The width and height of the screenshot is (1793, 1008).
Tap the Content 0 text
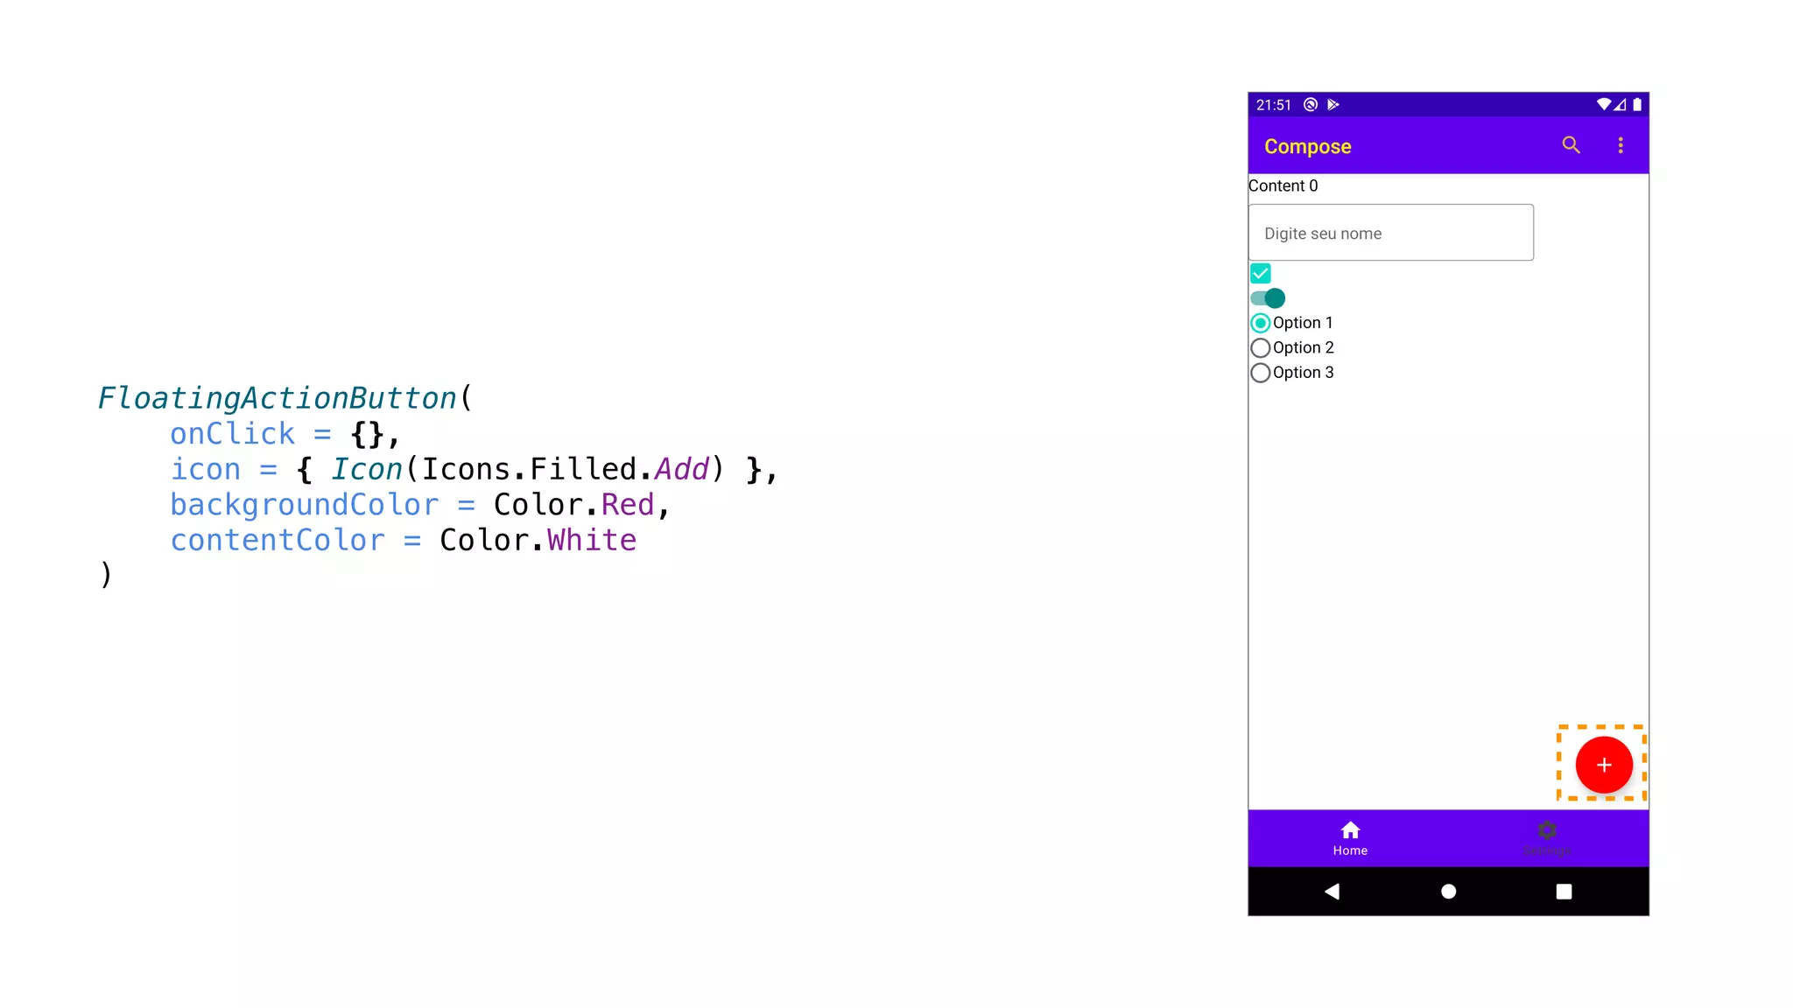pyautogui.click(x=1283, y=185)
